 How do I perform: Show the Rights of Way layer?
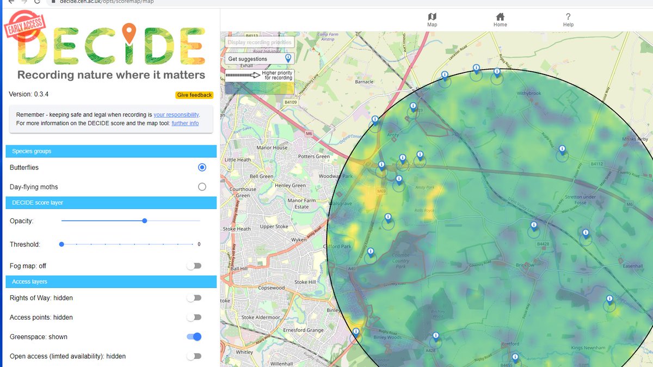[x=194, y=298]
